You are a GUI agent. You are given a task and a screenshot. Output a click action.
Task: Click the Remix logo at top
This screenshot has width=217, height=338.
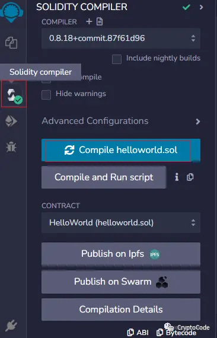point(12,12)
